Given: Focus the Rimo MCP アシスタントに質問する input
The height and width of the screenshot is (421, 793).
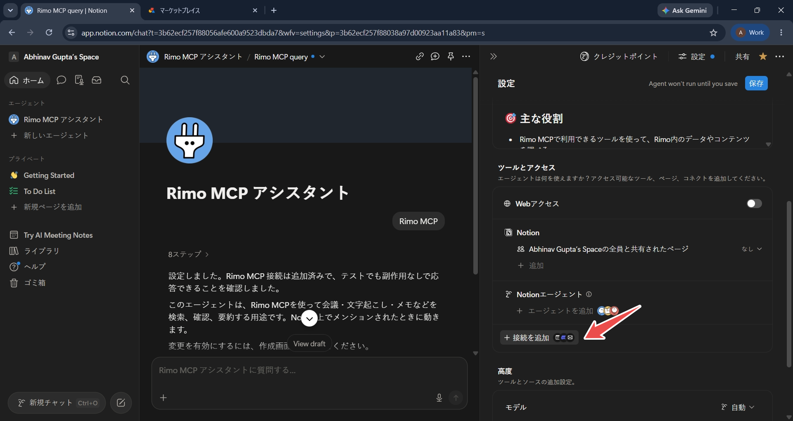Looking at the screenshot, I should pyautogui.click(x=309, y=371).
